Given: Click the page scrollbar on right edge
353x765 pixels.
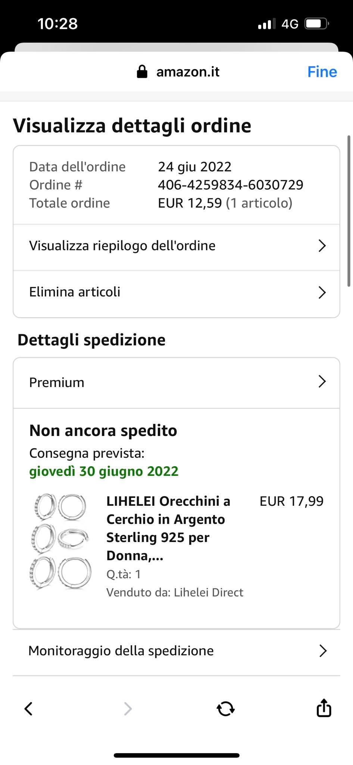Looking at the screenshot, I should tap(349, 211).
